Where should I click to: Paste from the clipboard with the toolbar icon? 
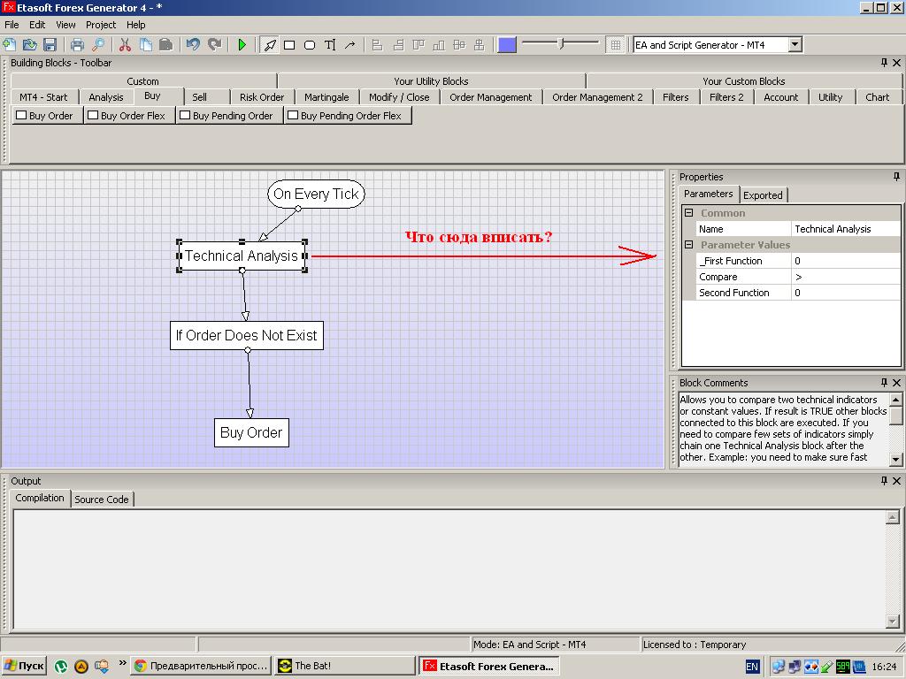[x=165, y=44]
